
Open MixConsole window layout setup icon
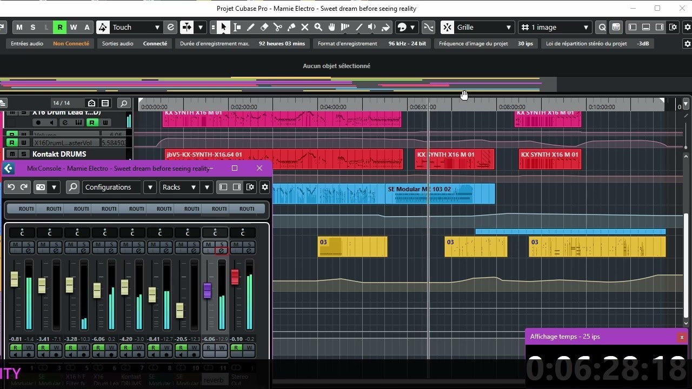(x=250, y=187)
